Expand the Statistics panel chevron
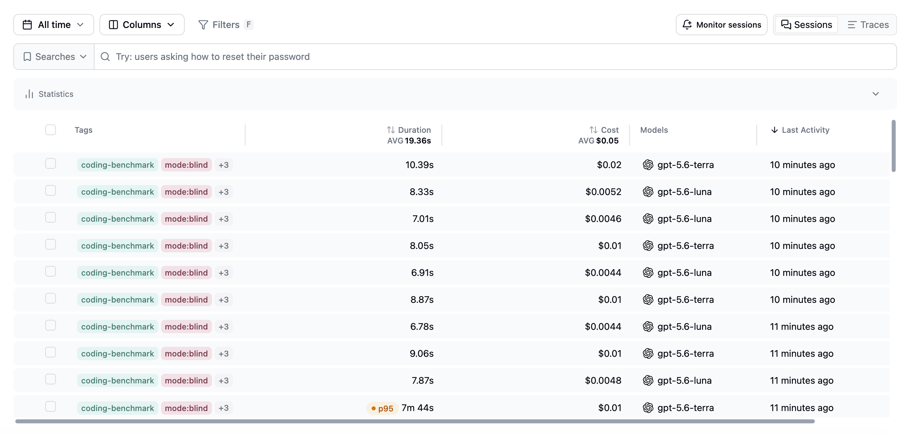907x434 pixels. click(x=876, y=94)
